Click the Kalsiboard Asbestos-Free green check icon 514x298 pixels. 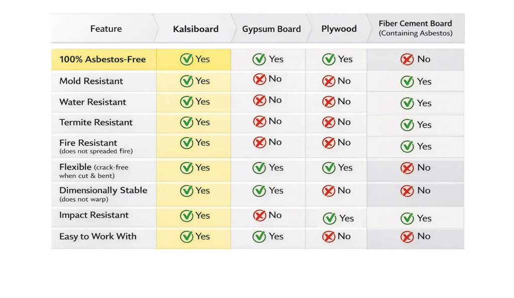[187, 60]
